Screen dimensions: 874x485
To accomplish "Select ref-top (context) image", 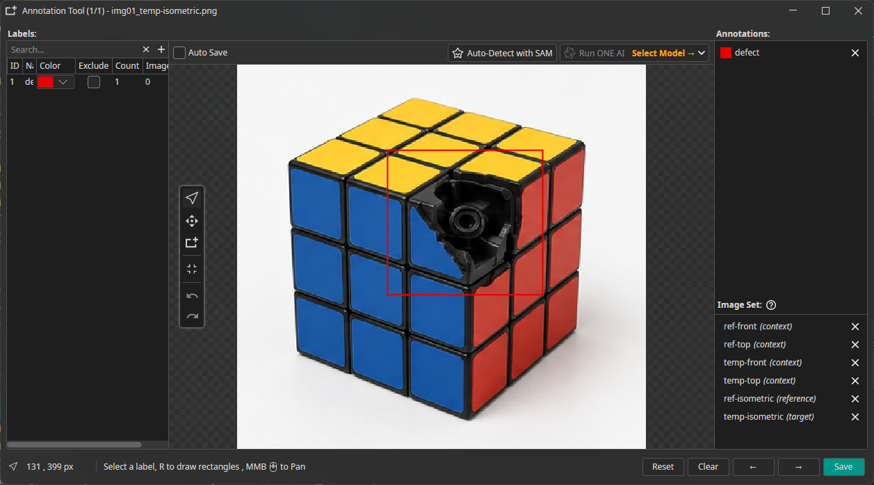I will coord(755,345).
